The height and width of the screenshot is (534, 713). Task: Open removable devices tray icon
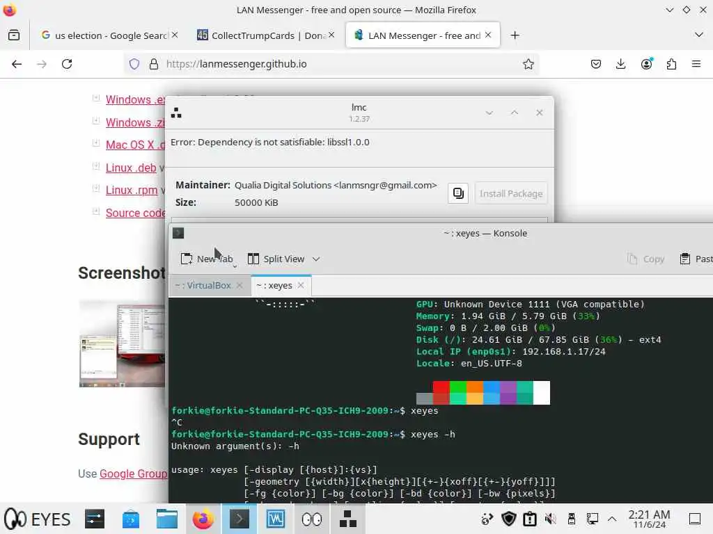[x=572, y=519]
